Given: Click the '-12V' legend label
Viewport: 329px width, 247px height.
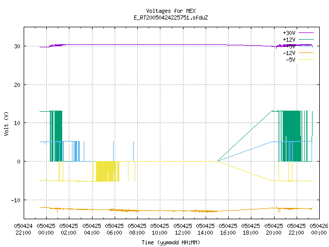Looking at the screenshot, I should [289, 53].
